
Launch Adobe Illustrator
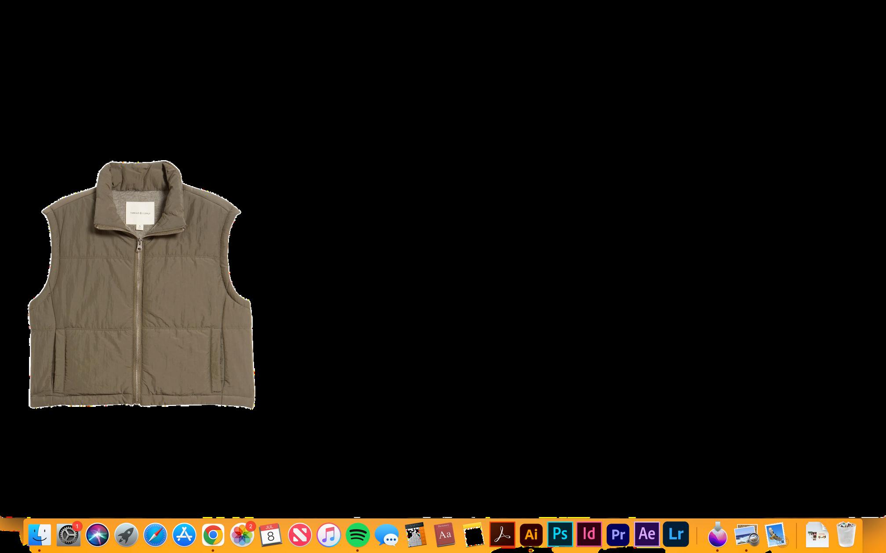(531, 535)
